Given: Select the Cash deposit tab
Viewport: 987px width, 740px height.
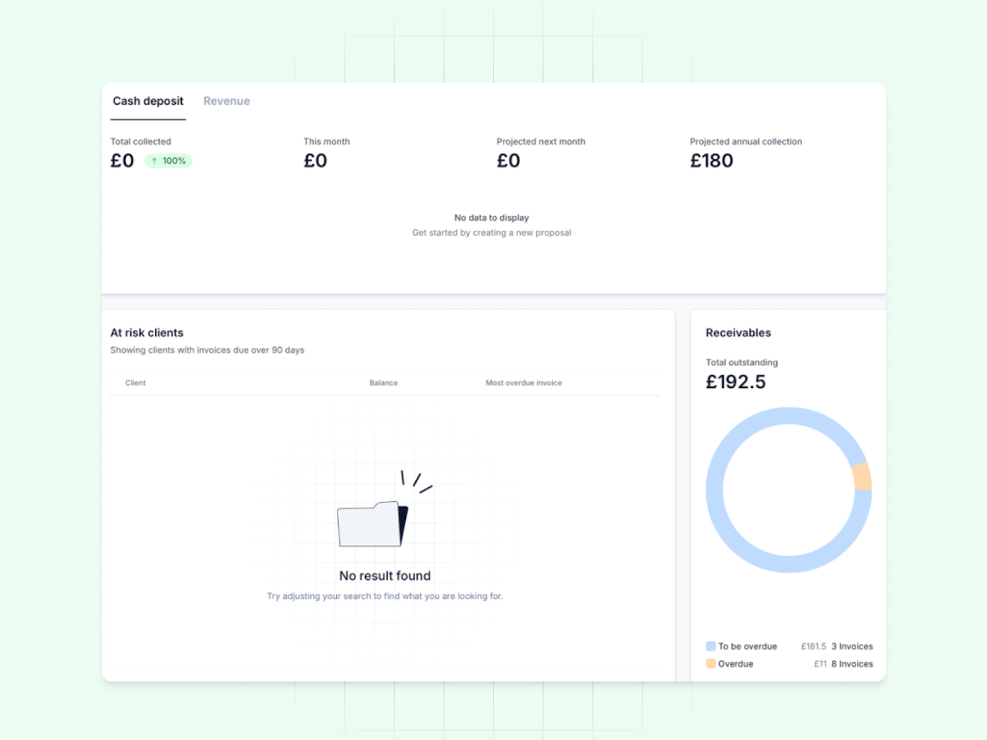Looking at the screenshot, I should [x=147, y=101].
